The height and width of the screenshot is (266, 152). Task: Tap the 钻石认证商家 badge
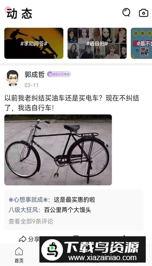pyautogui.click(x=59, y=74)
